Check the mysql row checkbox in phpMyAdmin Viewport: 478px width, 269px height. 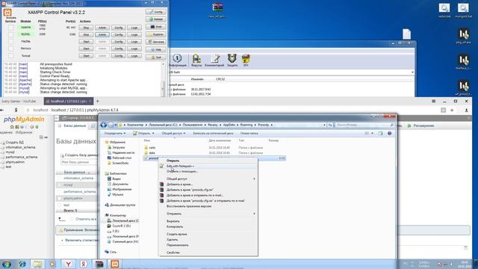(60, 185)
